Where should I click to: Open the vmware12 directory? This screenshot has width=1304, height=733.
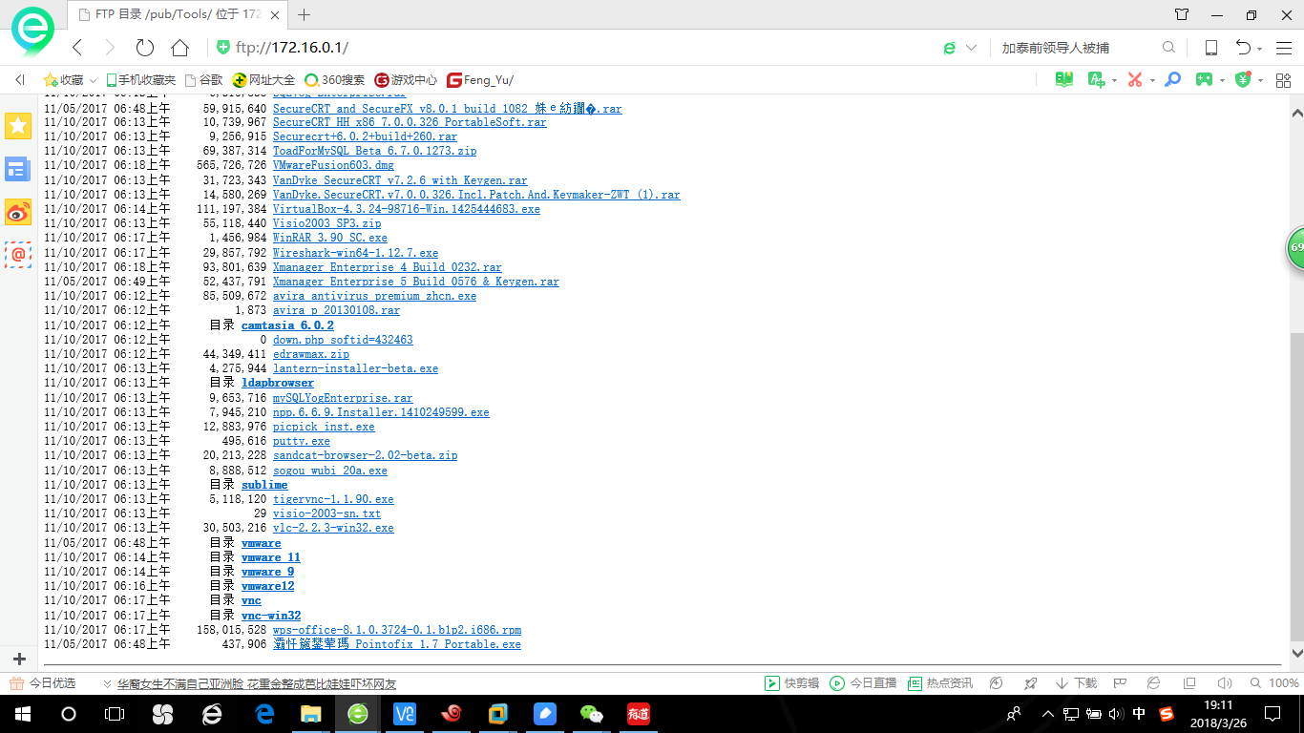267,586
